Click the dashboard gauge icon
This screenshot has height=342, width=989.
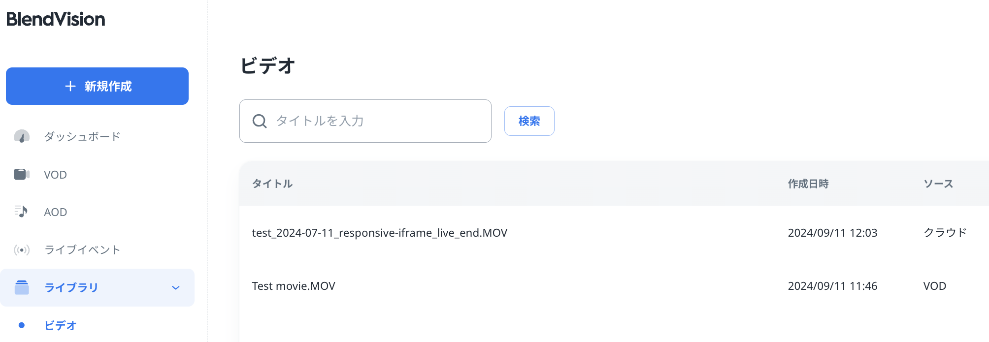tap(22, 136)
